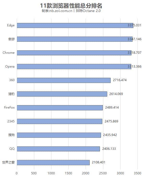Click the 2000 axis tick label
Image resolution: width=143 pixels, height=178 pixels.
tap(86, 173)
